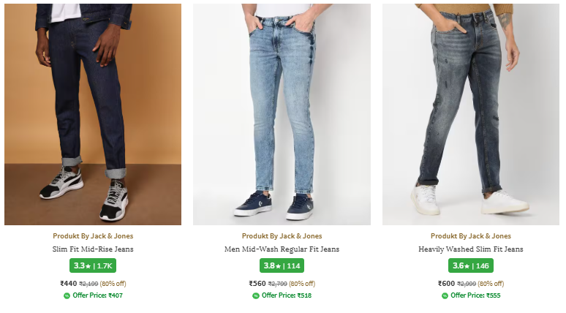Click the ₹440 selling price
Viewport: 566px width, 313px height.
pyautogui.click(x=68, y=284)
